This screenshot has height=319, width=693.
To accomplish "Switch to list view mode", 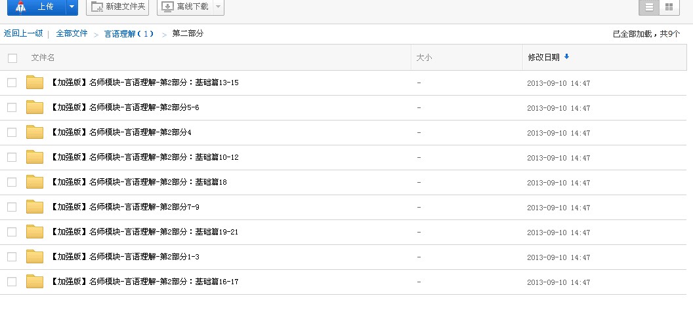I will click(649, 7).
